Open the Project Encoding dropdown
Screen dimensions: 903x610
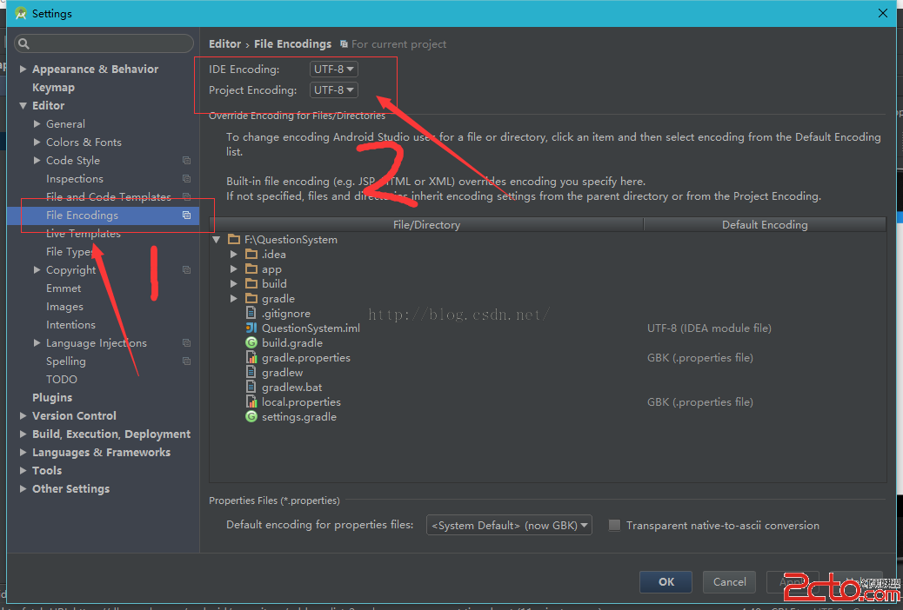coord(334,90)
